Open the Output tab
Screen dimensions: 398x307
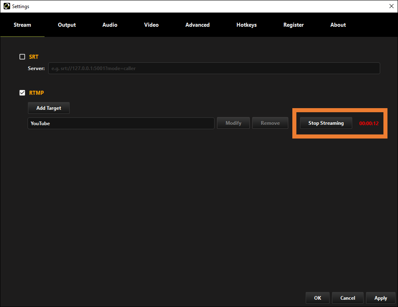(67, 25)
